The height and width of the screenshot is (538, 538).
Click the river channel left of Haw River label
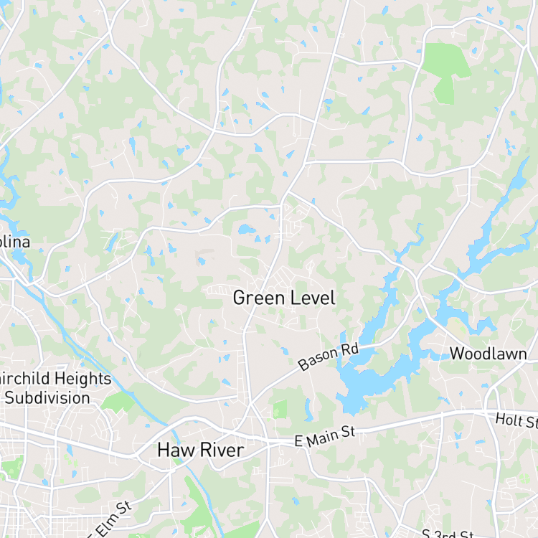pyautogui.click(x=151, y=412)
